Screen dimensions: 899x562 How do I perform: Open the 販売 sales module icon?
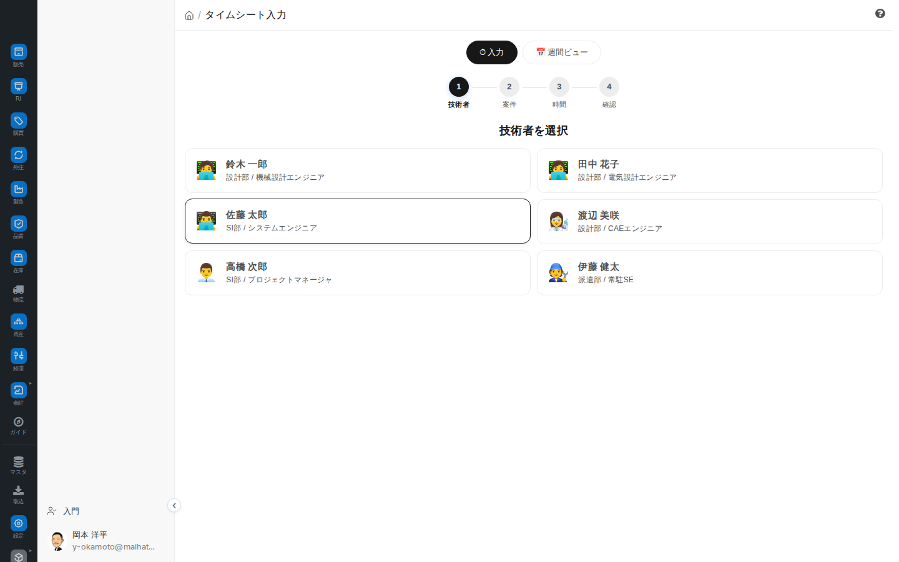point(19,52)
